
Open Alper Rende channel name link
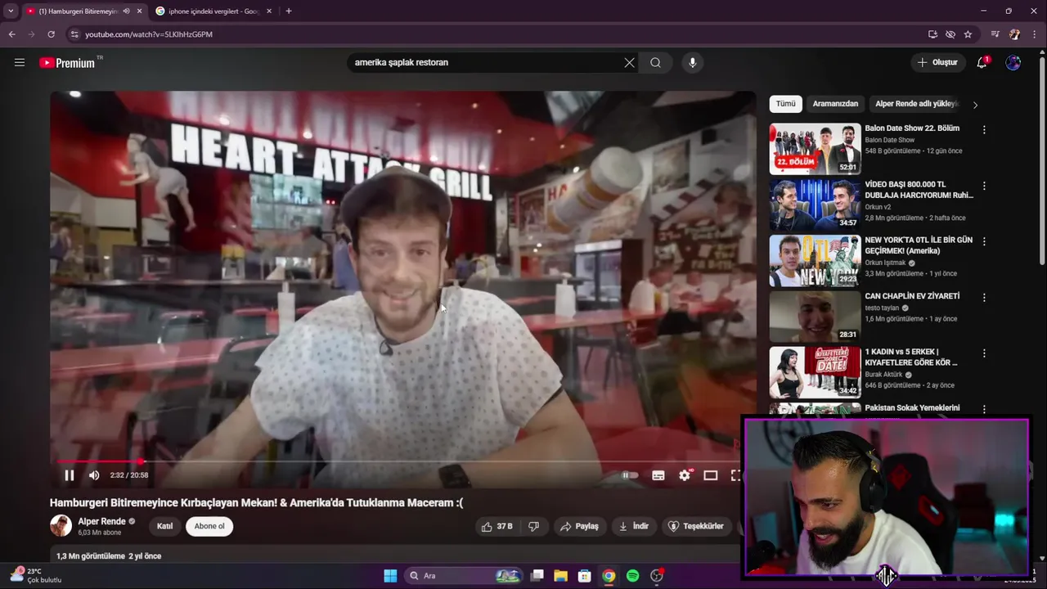[x=101, y=521]
